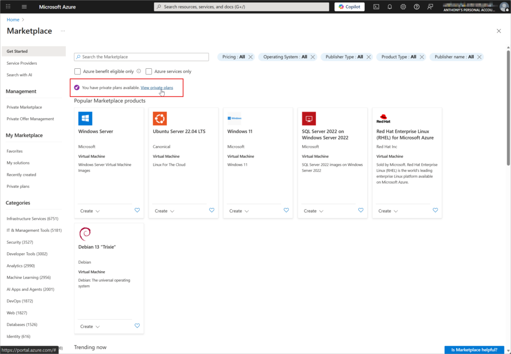The width and height of the screenshot is (511, 354).
Task: Expand Create dropdown for Debian 13
Action: point(90,327)
